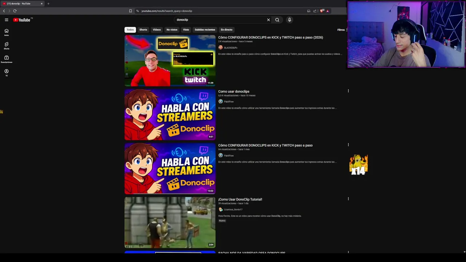Click PabliFlow avatar under 'Como usar donoclips'
This screenshot has height=262, width=466.
pos(220,102)
